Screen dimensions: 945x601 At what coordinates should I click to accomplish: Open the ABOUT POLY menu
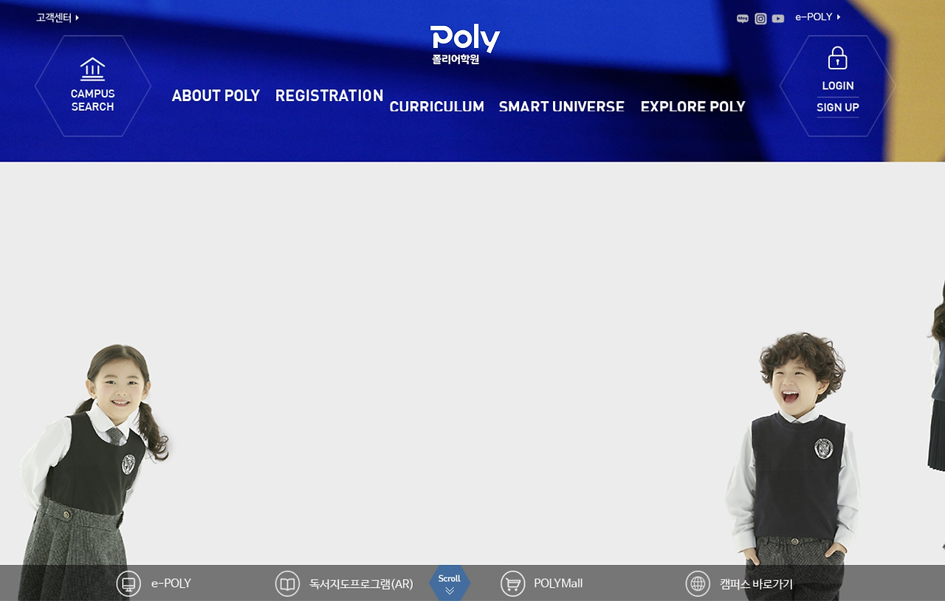(216, 95)
